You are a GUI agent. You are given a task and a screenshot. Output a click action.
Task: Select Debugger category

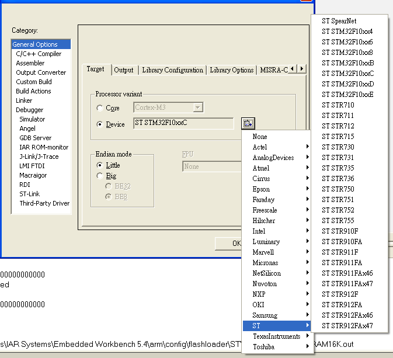click(30, 110)
